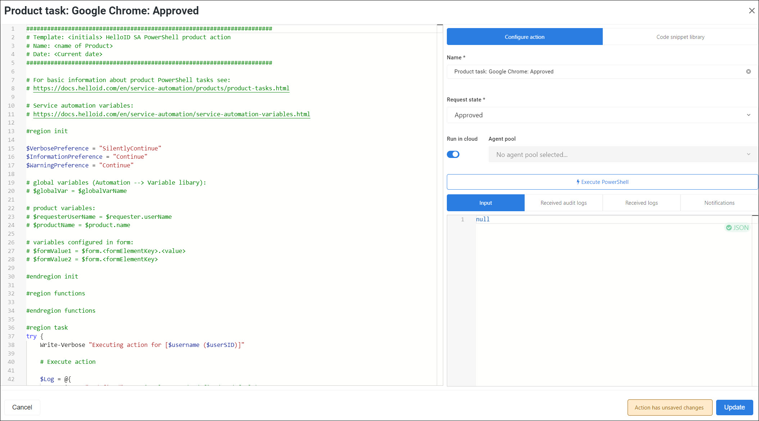
Task: Click the Update button
Action: 734,407
